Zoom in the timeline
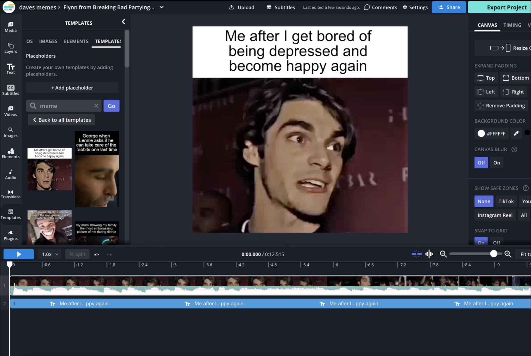 (x=508, y=254)
